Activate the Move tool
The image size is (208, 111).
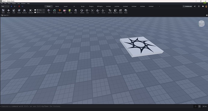[x=8, y=11]
